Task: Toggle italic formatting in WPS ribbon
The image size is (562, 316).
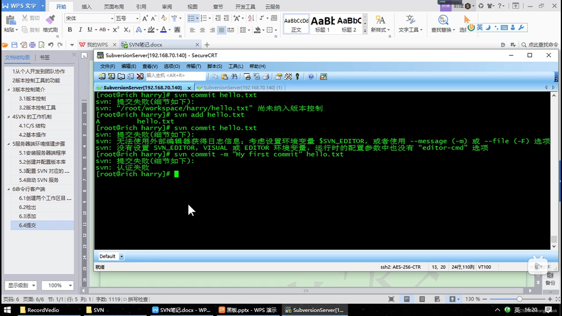Action: click(x=80, y=30)
